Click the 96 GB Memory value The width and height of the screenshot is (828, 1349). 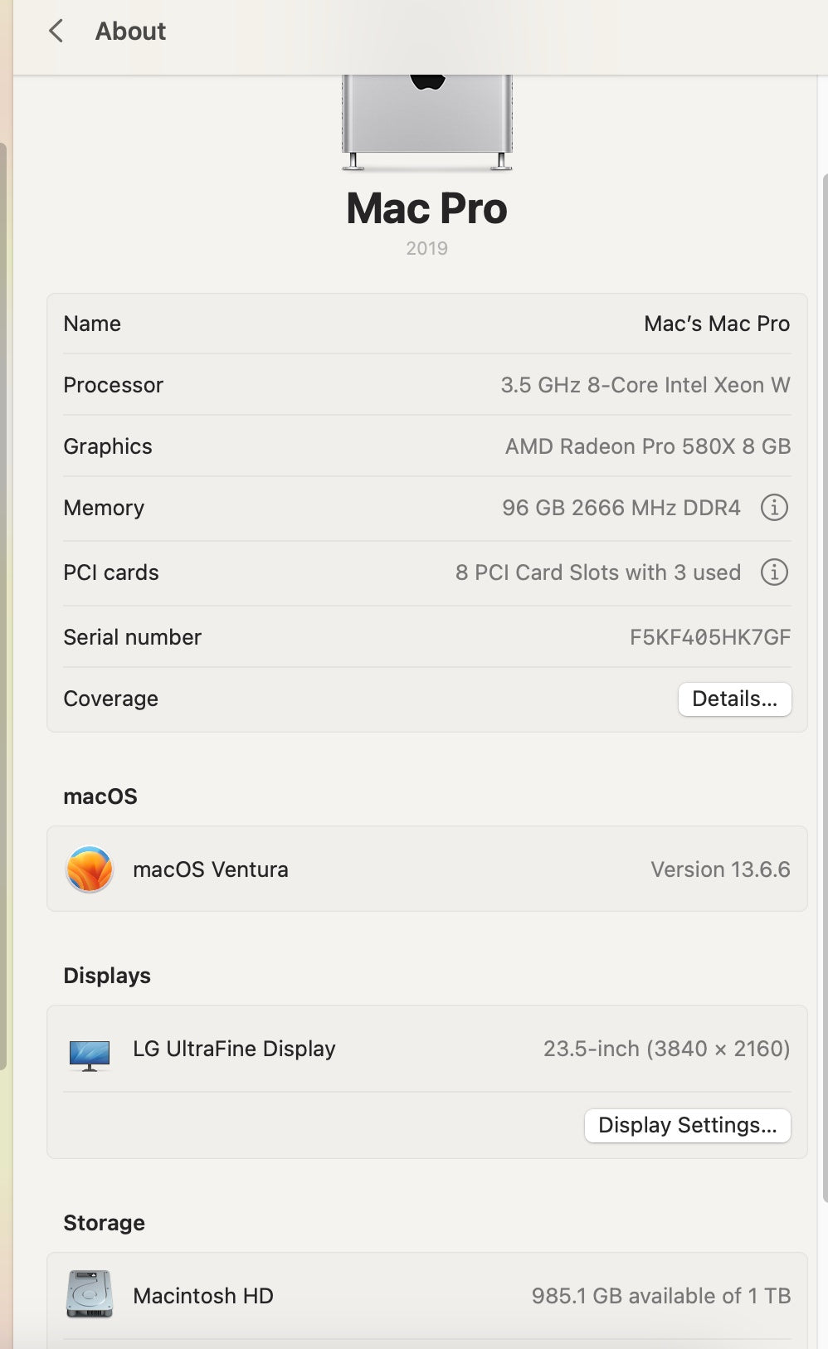tap(621, 508)
